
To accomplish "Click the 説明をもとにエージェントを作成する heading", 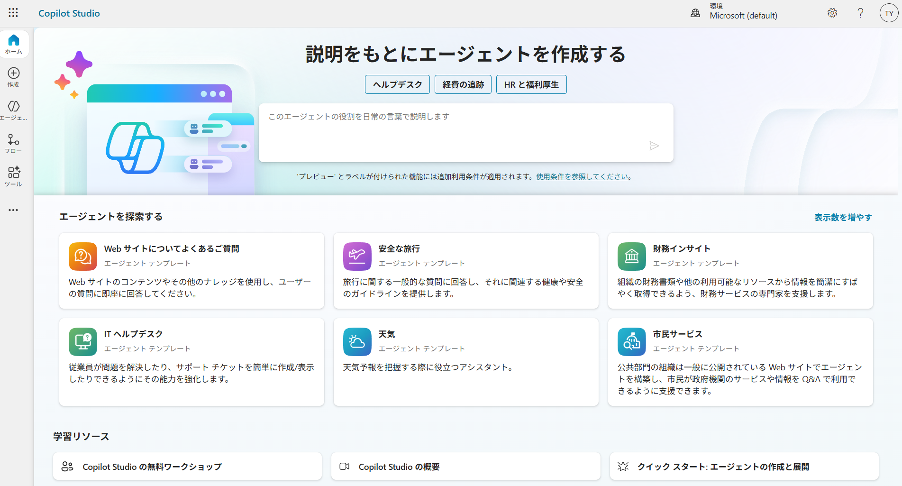I will tap(466, 54).
